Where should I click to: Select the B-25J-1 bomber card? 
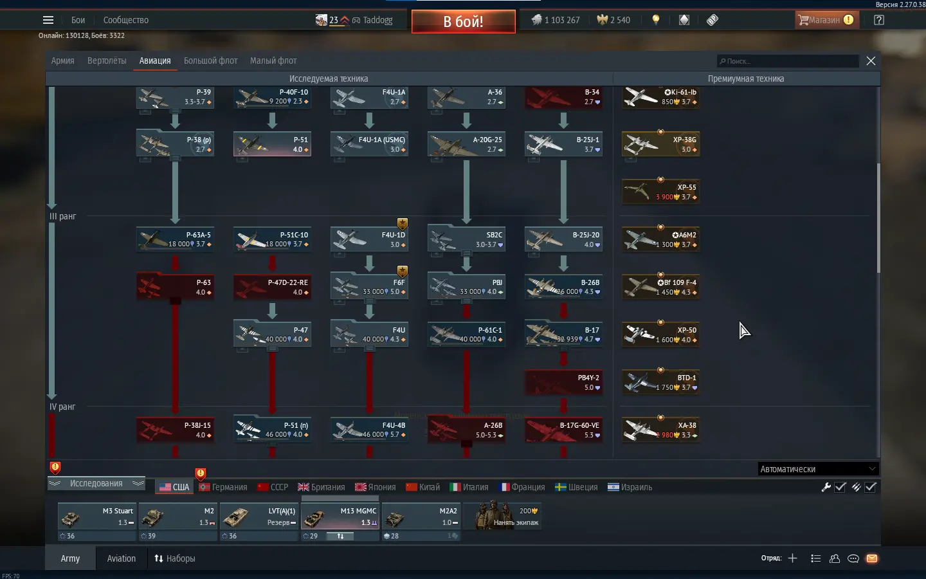(x=563, y=145)
